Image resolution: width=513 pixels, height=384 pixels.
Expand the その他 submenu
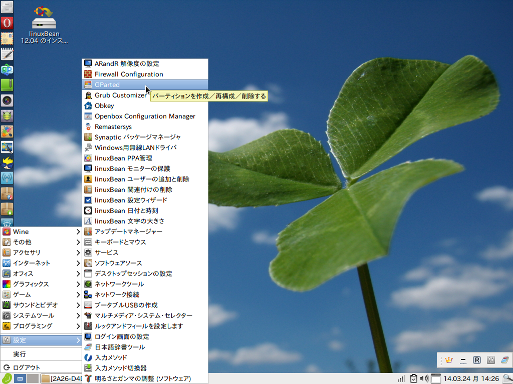coord(41,242)
